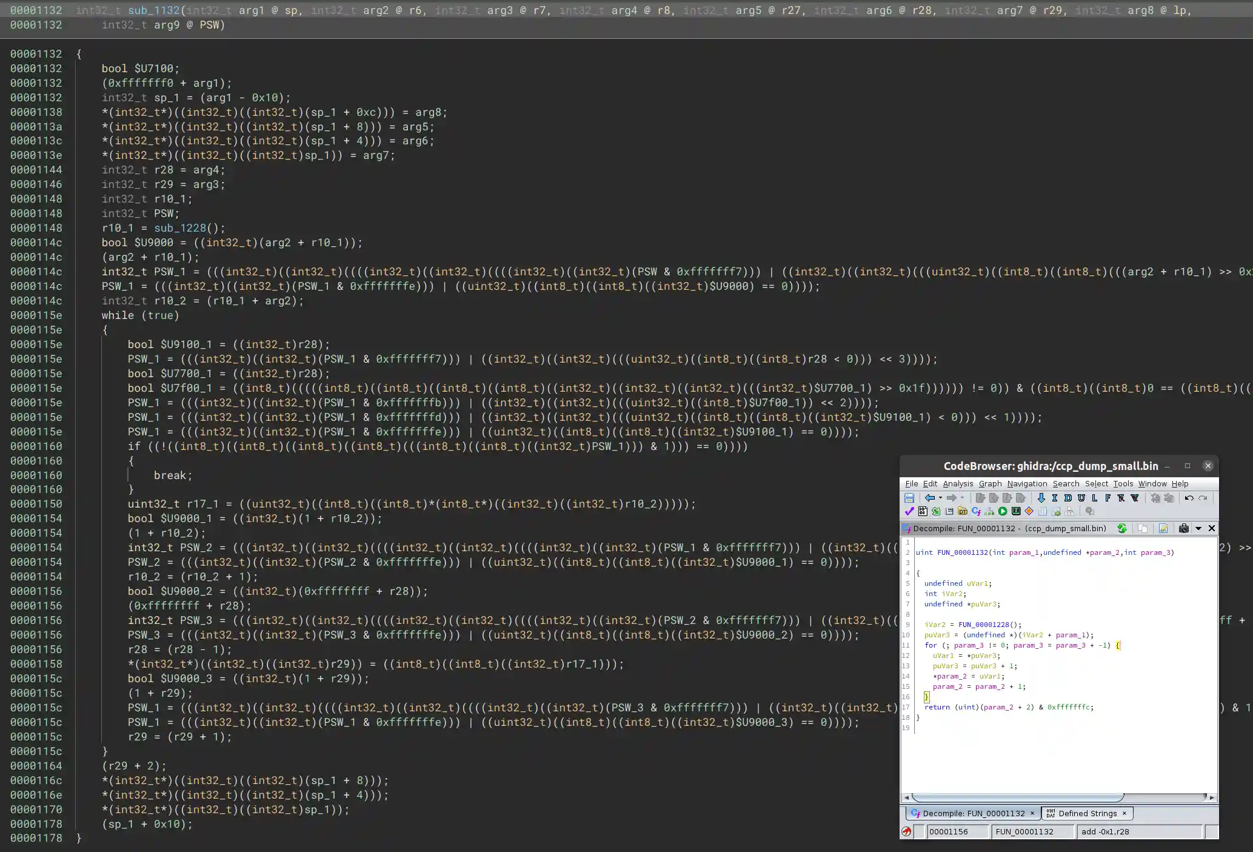Open the Data Type Manager

(x=962, y=511)
